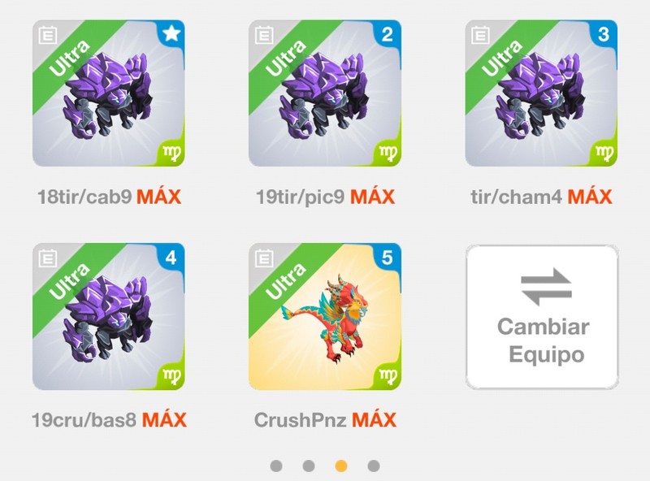Tap Virgo sign on CrushPnz card
650x481 pixels.
click(388, 376)
